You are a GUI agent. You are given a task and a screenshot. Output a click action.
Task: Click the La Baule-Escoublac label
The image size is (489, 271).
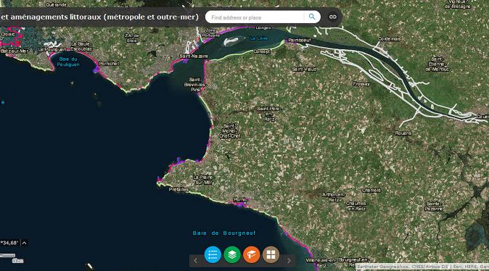pos(82,46)
